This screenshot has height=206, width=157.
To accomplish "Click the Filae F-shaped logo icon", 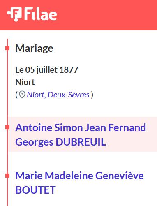I will 14,14.
